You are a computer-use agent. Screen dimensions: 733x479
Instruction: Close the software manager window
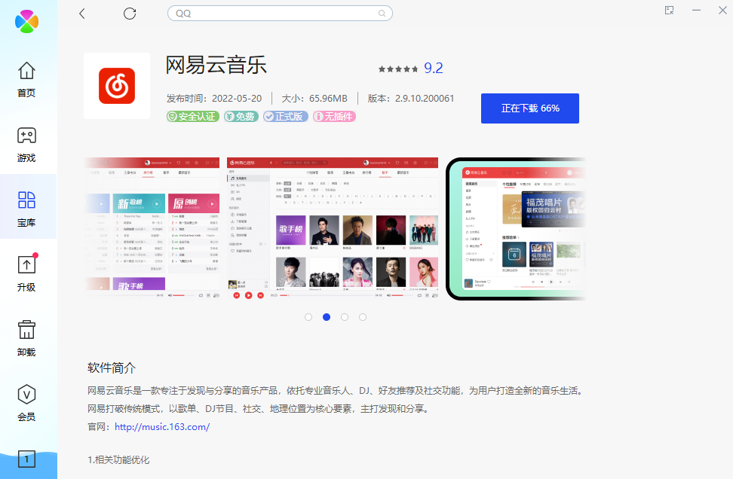(x=722, y=11)
